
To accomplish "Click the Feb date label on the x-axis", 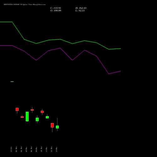I will click(11, 149).
